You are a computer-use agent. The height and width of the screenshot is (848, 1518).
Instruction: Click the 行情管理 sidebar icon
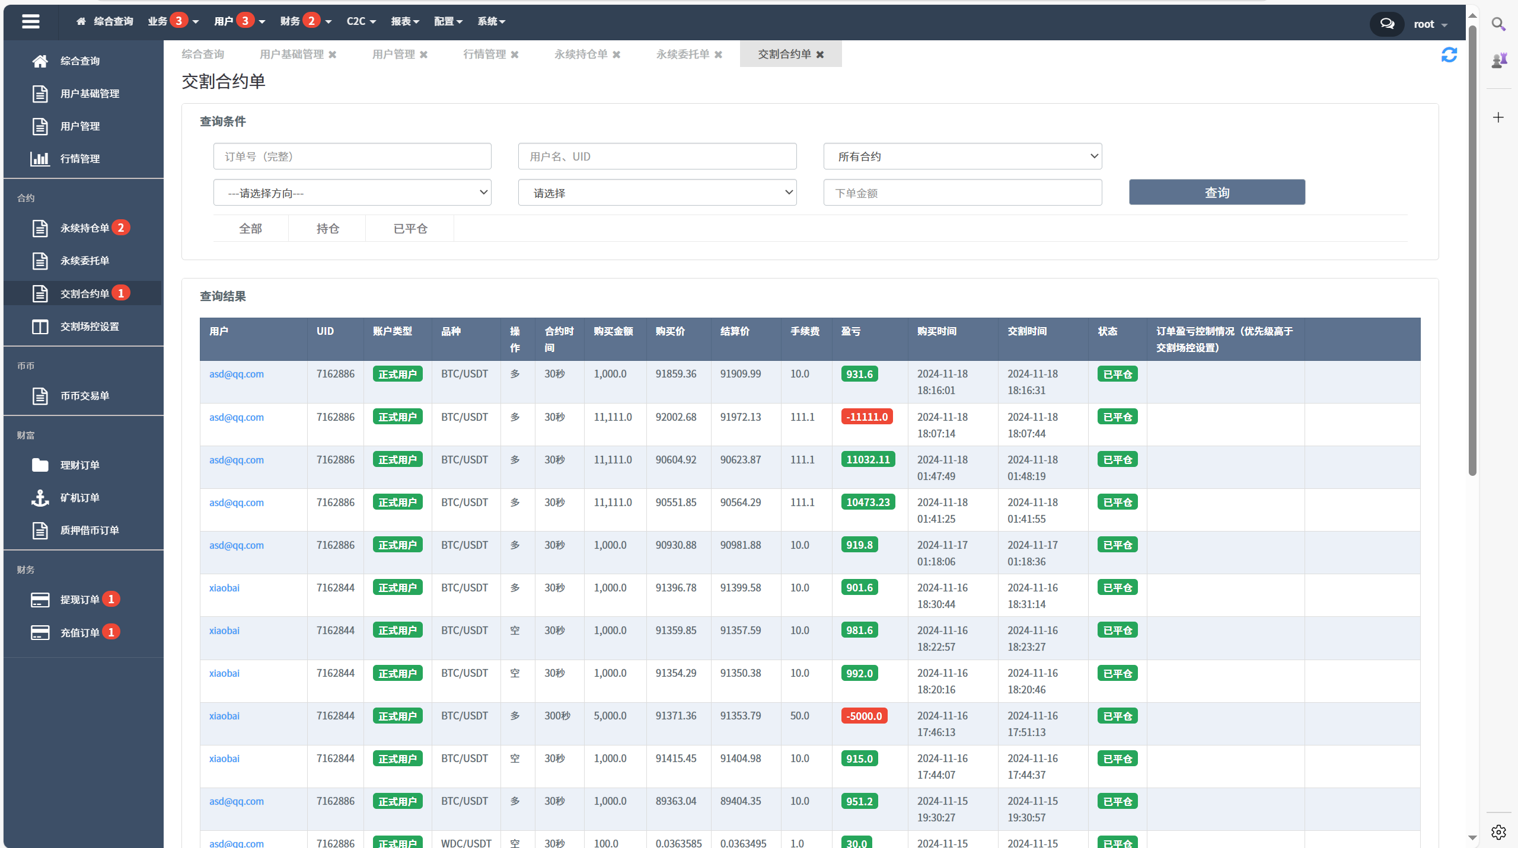click(39, 158)
